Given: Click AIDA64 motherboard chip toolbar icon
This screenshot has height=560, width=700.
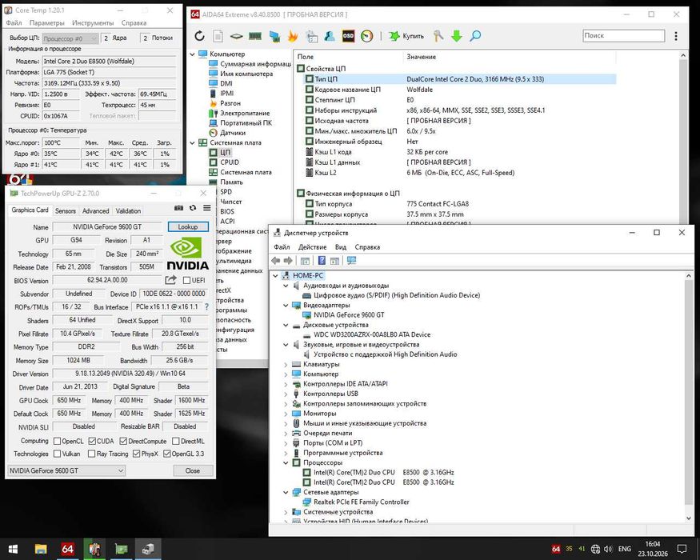Looking at the screenshot, I should pos(236,36).
